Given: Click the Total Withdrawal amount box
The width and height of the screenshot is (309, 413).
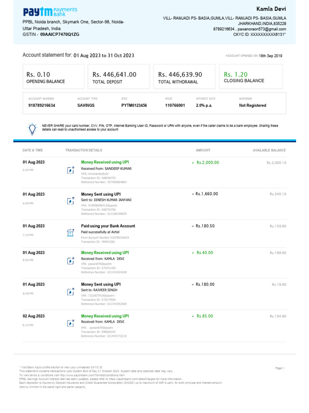Looking at the screenshot, I should pos(185,77).
